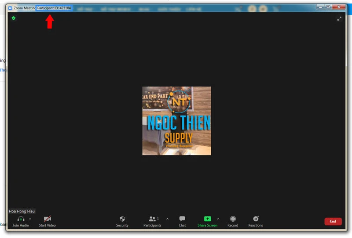Click the Hoa Hong Hieu name label
The width and height of the screenshot is (352, 238).
pyautogui.click(x=22, y=211)
